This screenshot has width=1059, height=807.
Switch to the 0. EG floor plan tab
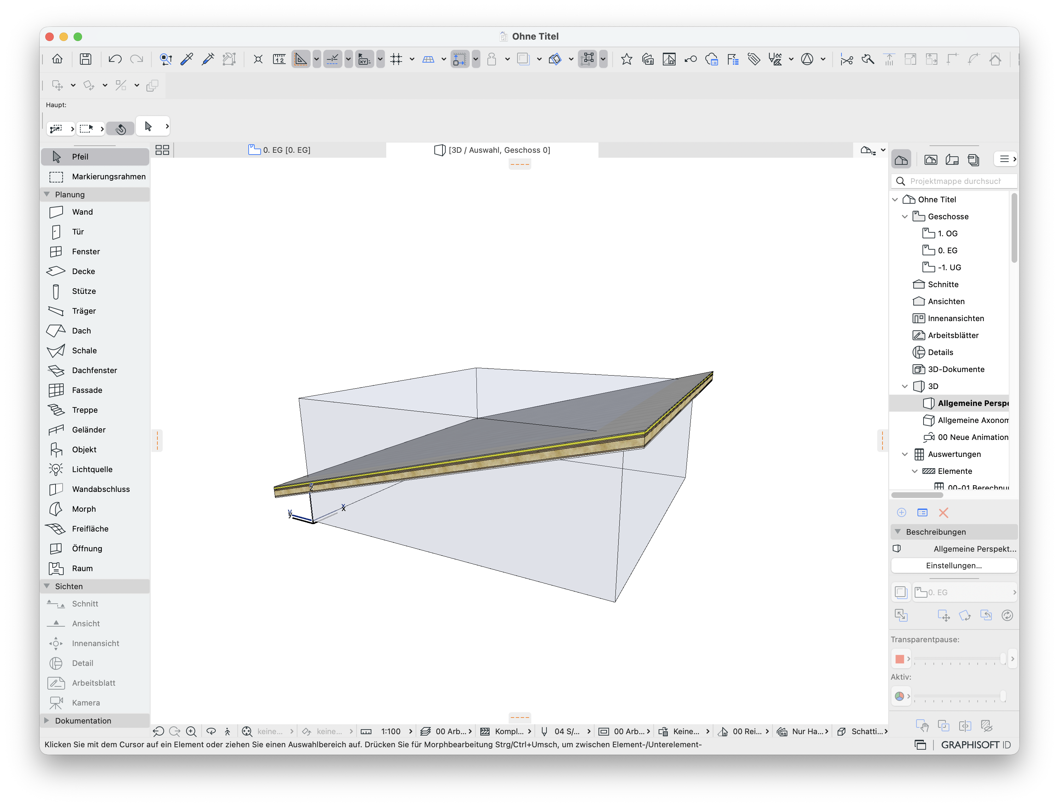280,150
